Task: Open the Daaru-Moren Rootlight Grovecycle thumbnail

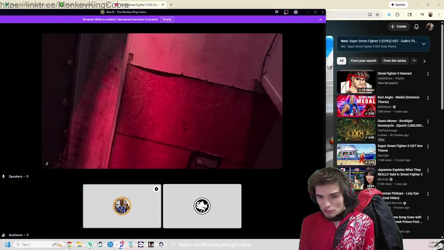Action: [x=356, y=130]
